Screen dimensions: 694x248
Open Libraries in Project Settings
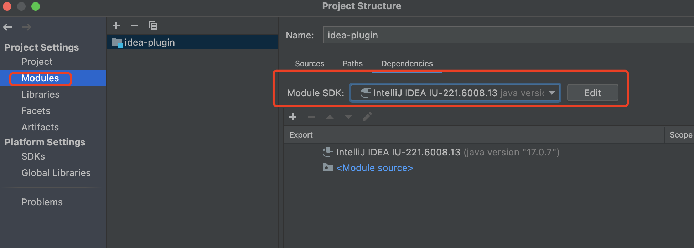click(40, 94)
